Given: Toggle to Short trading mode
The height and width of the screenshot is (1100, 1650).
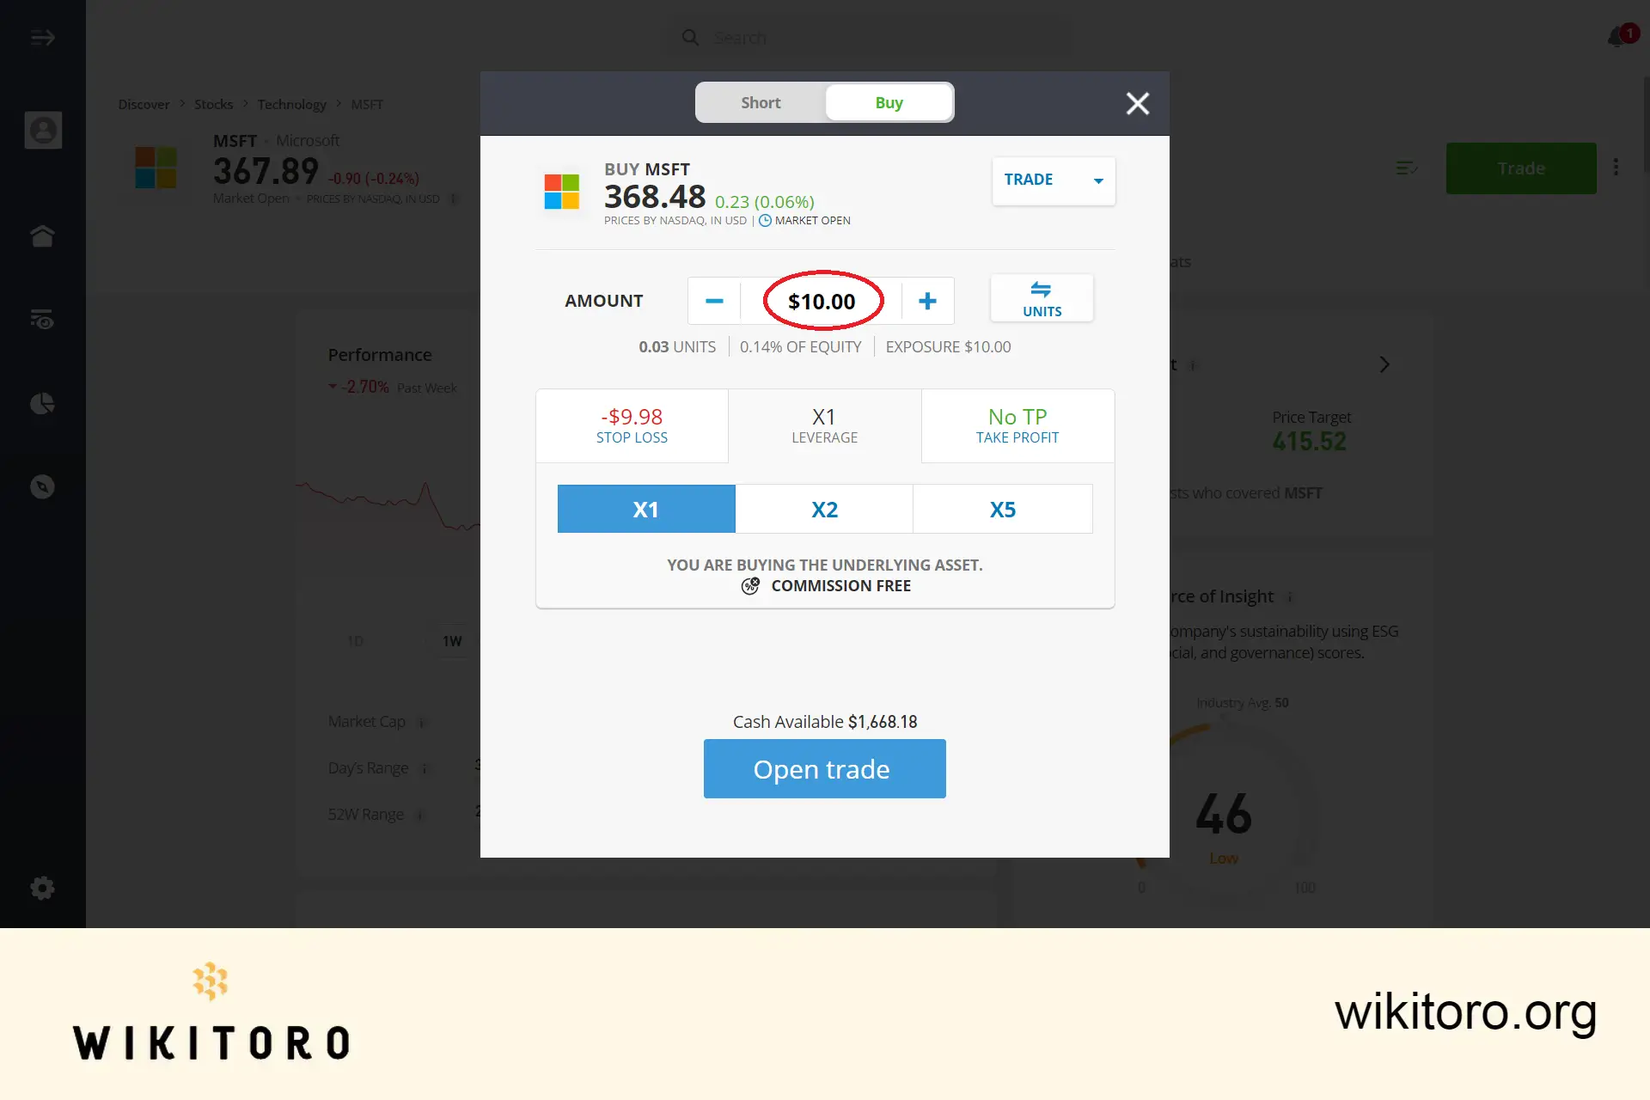Looking at the screenshot, I should point(760,102).
